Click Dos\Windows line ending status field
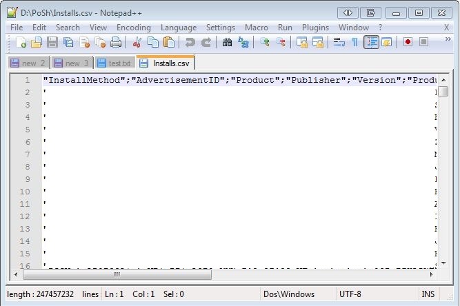This screenshot has width=460, height=306. (298, 294)
